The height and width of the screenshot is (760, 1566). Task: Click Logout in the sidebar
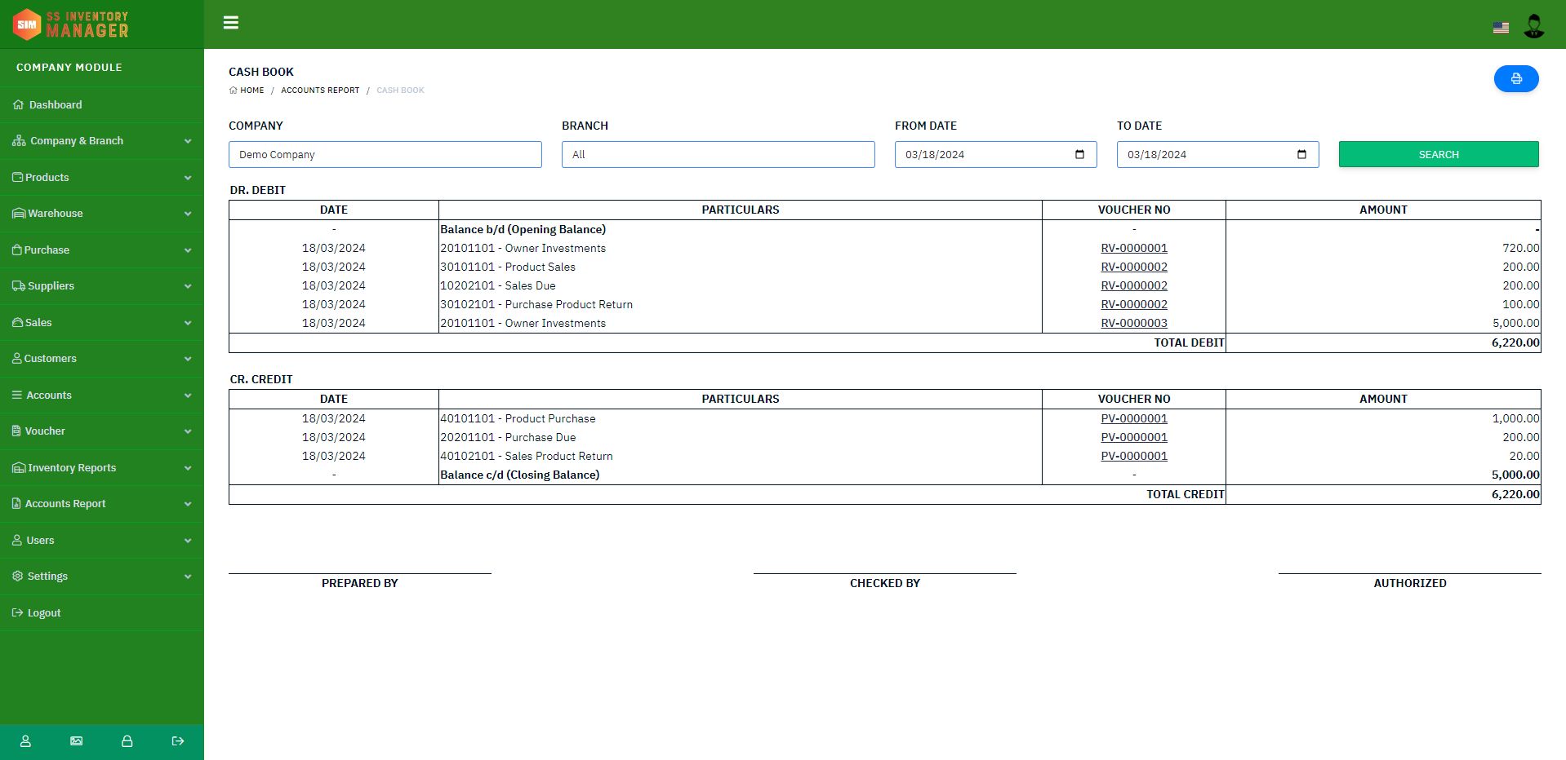pyautogui.click(x=102, y=613)
